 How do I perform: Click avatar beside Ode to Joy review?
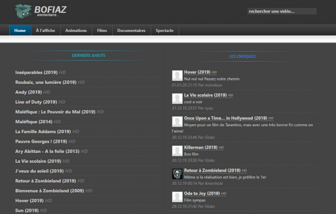click(177, 197)
